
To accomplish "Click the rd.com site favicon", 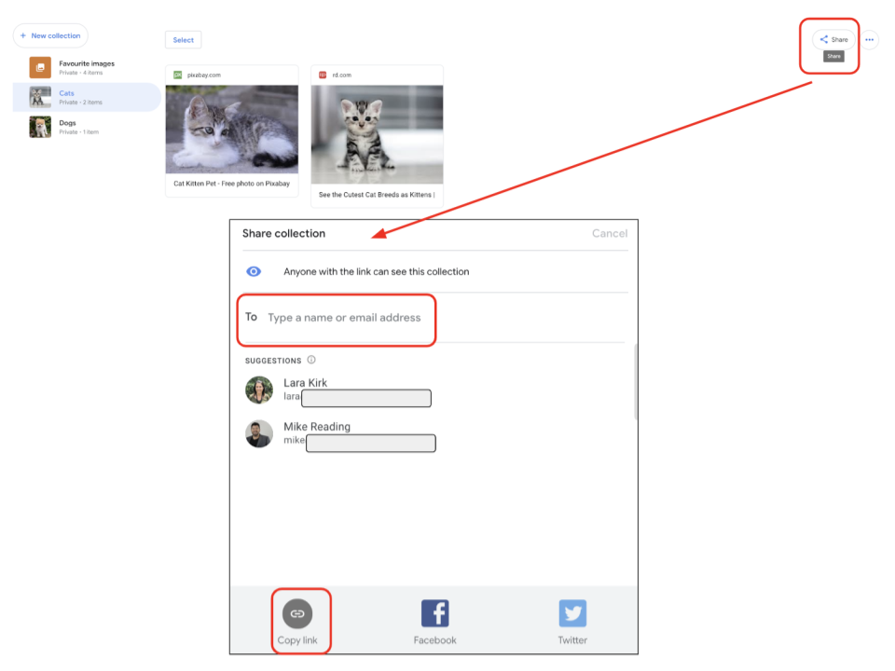I will tap(323, 75).
